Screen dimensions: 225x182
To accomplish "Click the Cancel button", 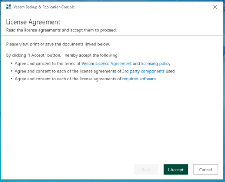I will pos(205,169).
